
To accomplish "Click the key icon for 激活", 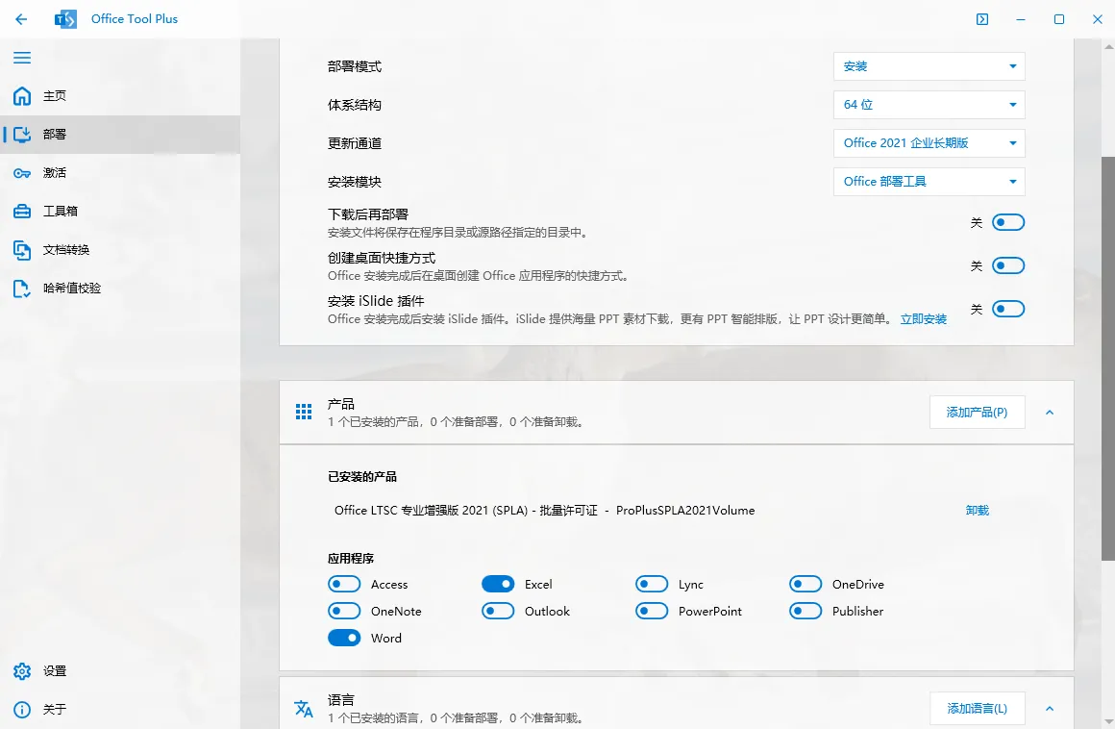I will click(21, 173).
